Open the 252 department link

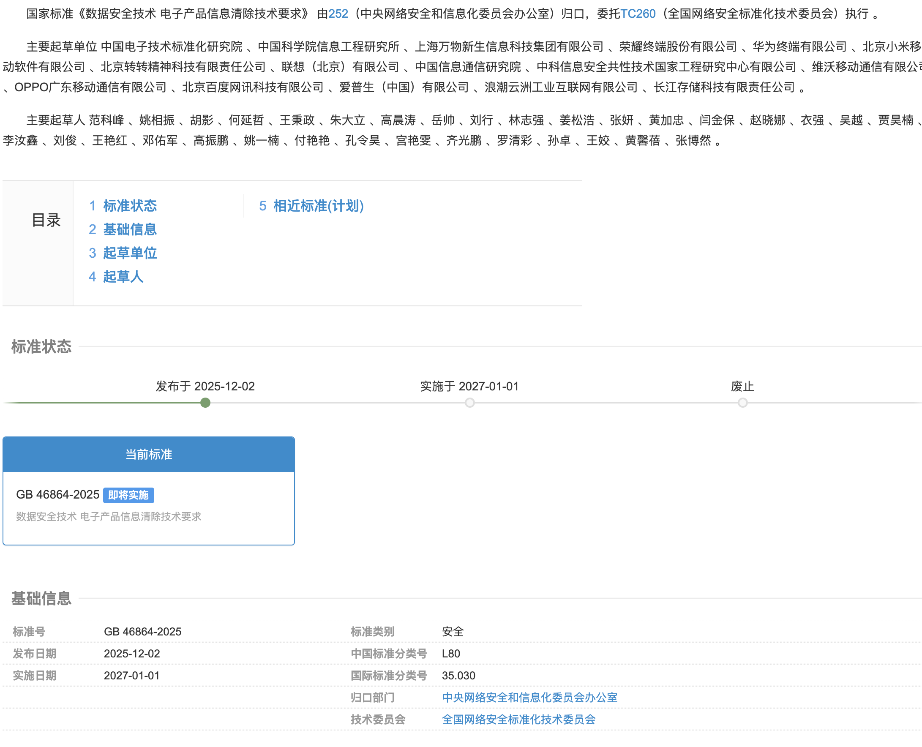[338, 14]
